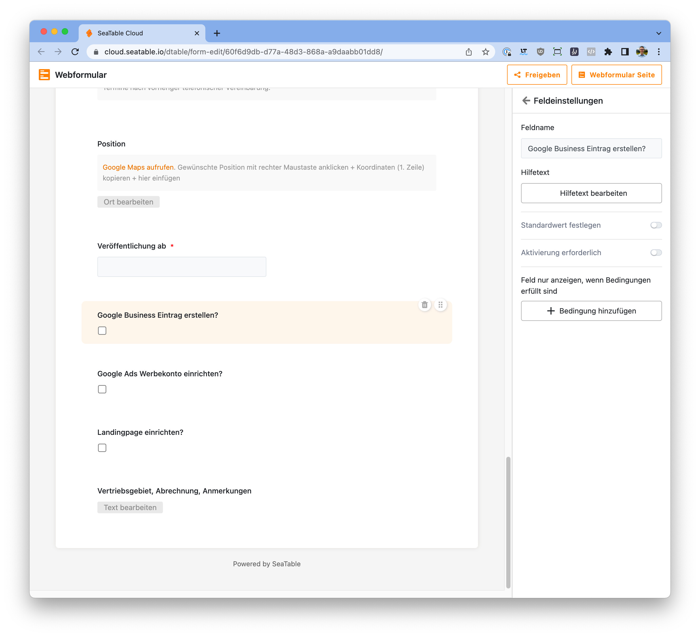Click the Veröffentlichung ab date field
700x637 pixels.
[x=182, y=267]
